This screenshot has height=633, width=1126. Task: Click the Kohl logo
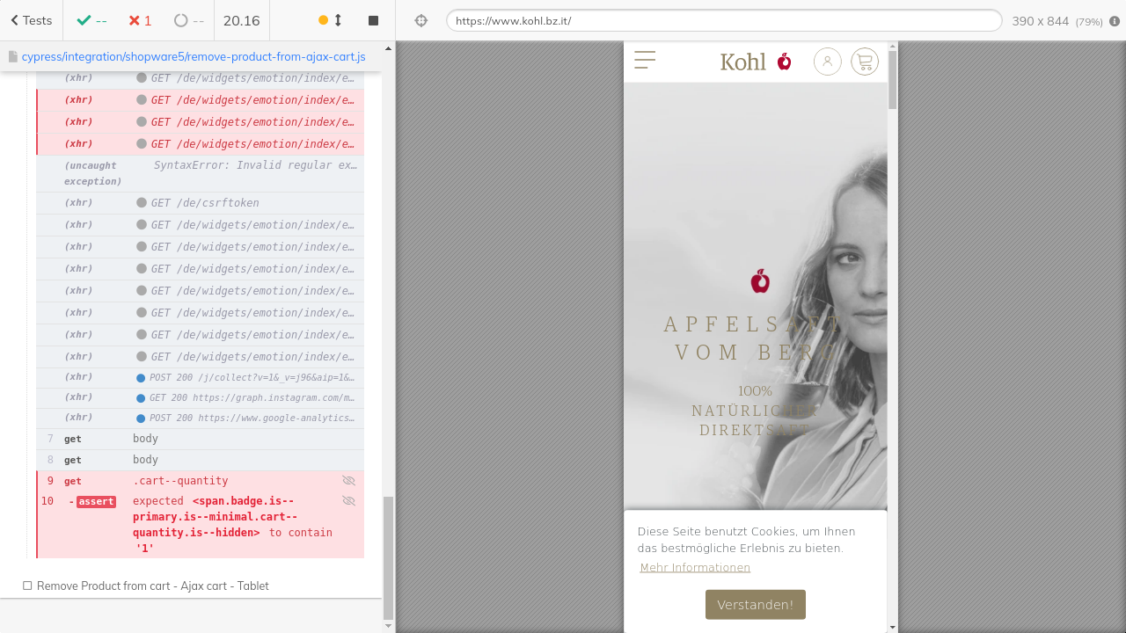click(755, 62)
